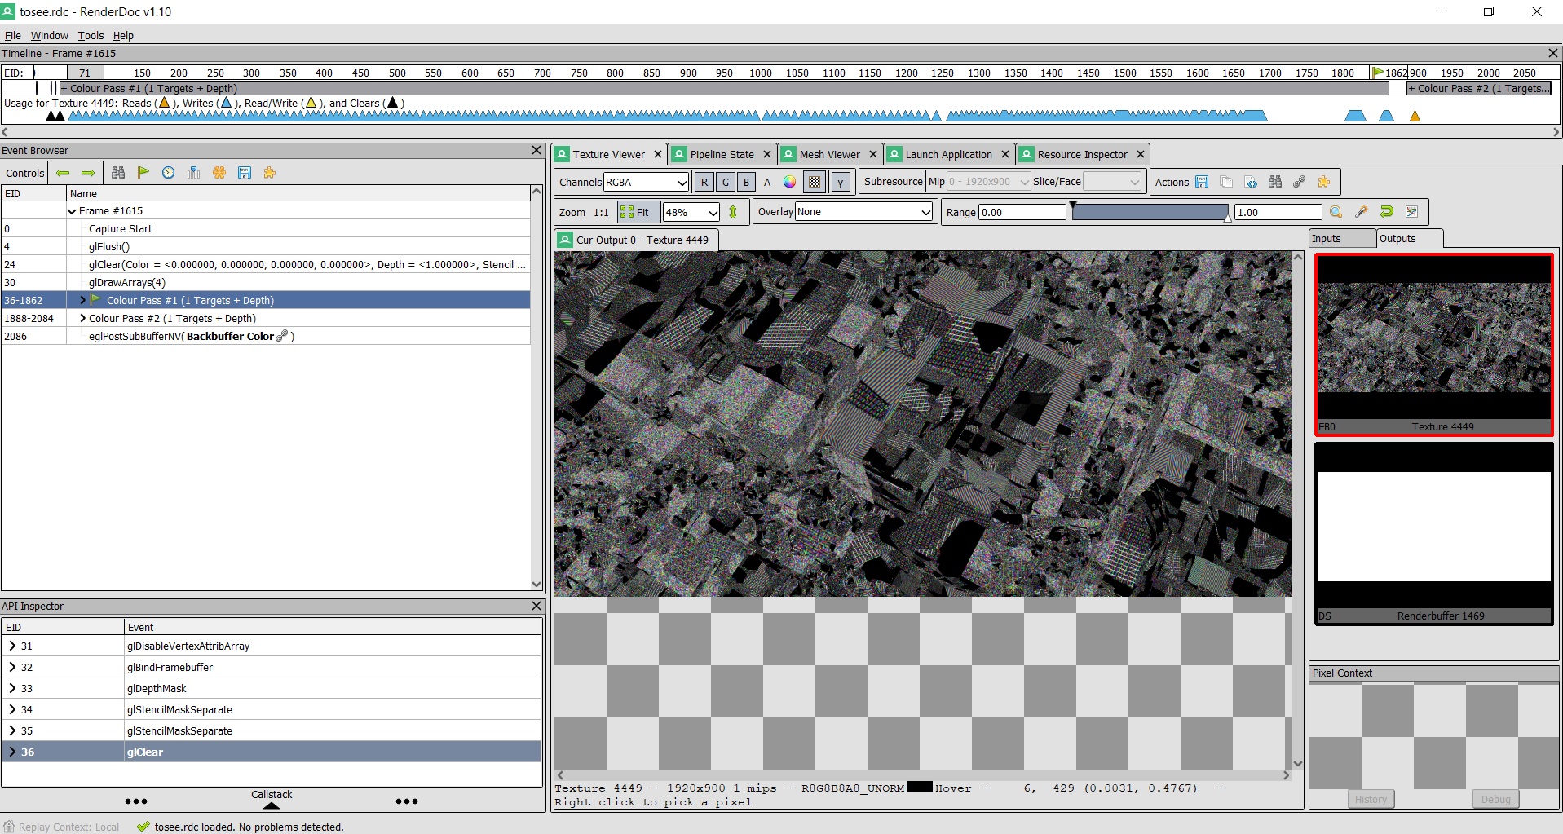
Task: Click the green bookmark flag icon in Event Browser
Action: tap(143, 173)
